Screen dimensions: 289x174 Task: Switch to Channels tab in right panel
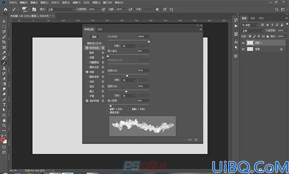click(253, 18)
